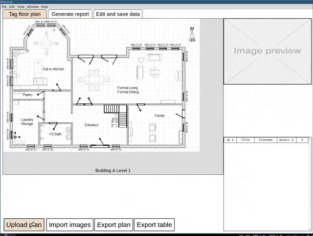Image resolution: width=313 pixels, height=236 pixels.
Task: Open the File menu
Action: point(4,7)
